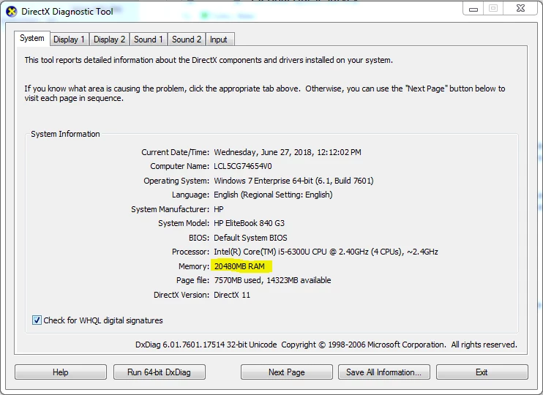The width and height of the screenshot is (543, 395).
Task: Click the DirectX Diagnostic Tool title icon
Action: tap(12, 12)
